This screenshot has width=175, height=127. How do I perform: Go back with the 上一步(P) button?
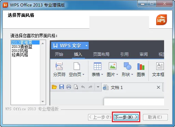(100, 117)
